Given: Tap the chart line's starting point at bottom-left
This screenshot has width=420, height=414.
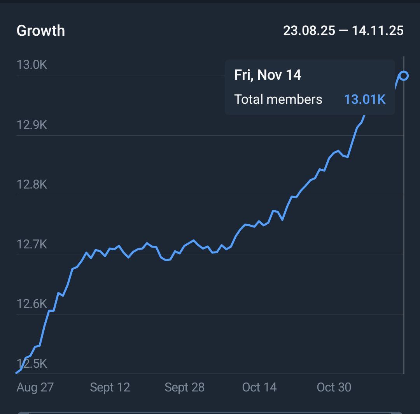Looking at the screenshot, I should (x=17, y=372).
